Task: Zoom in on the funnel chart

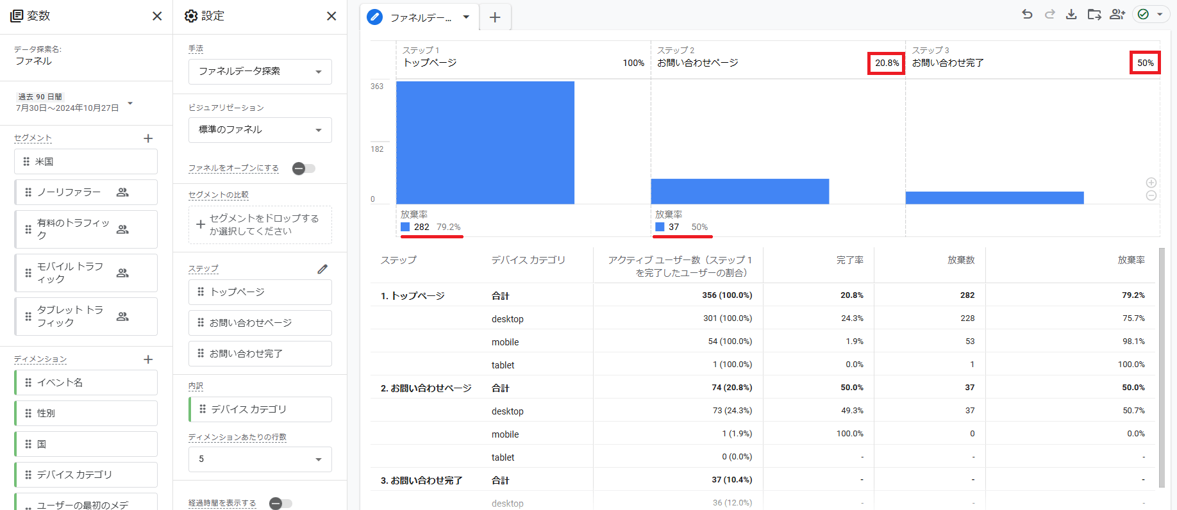Action: [1151, 183]
